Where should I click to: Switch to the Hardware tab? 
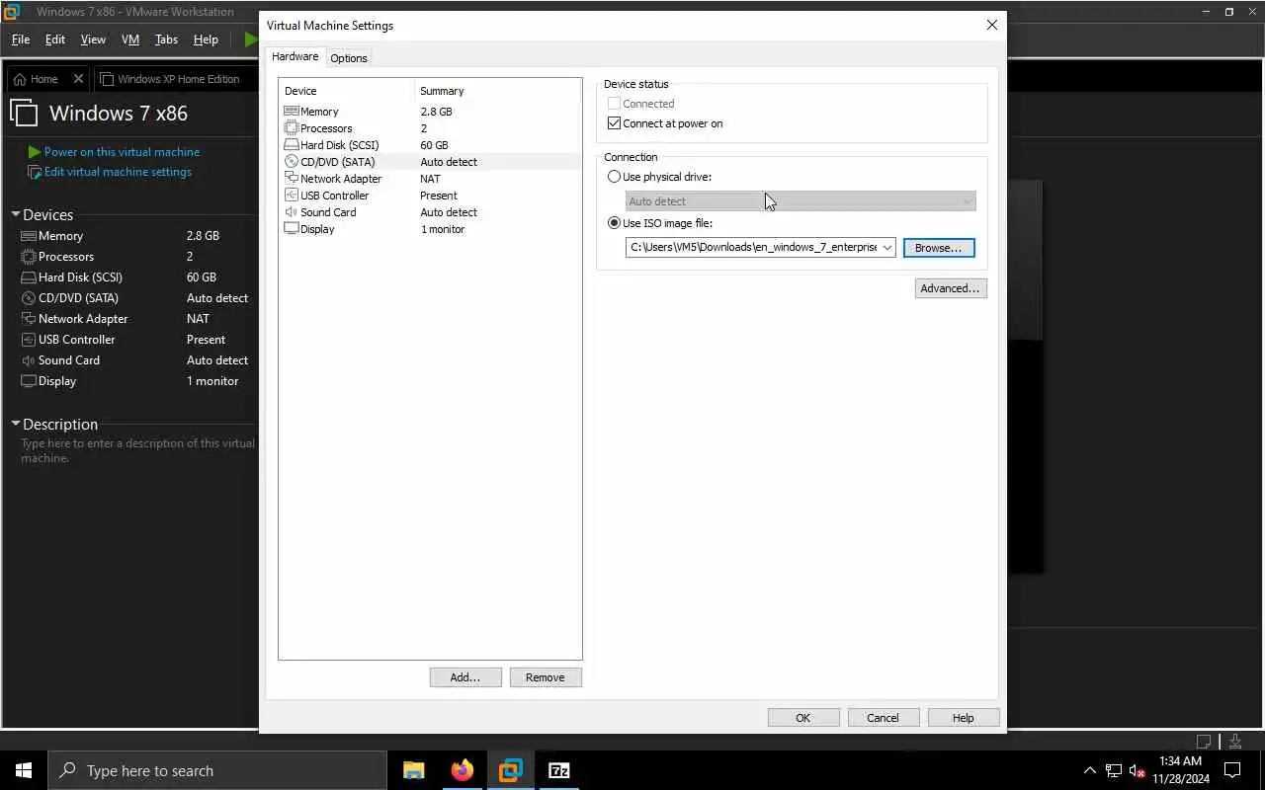click(295, 56)
